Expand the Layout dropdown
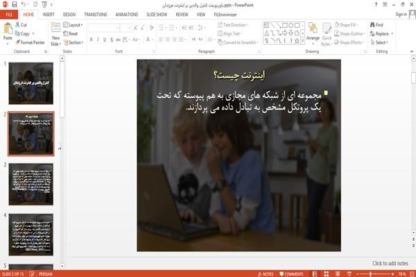 (x=73, y=25)
